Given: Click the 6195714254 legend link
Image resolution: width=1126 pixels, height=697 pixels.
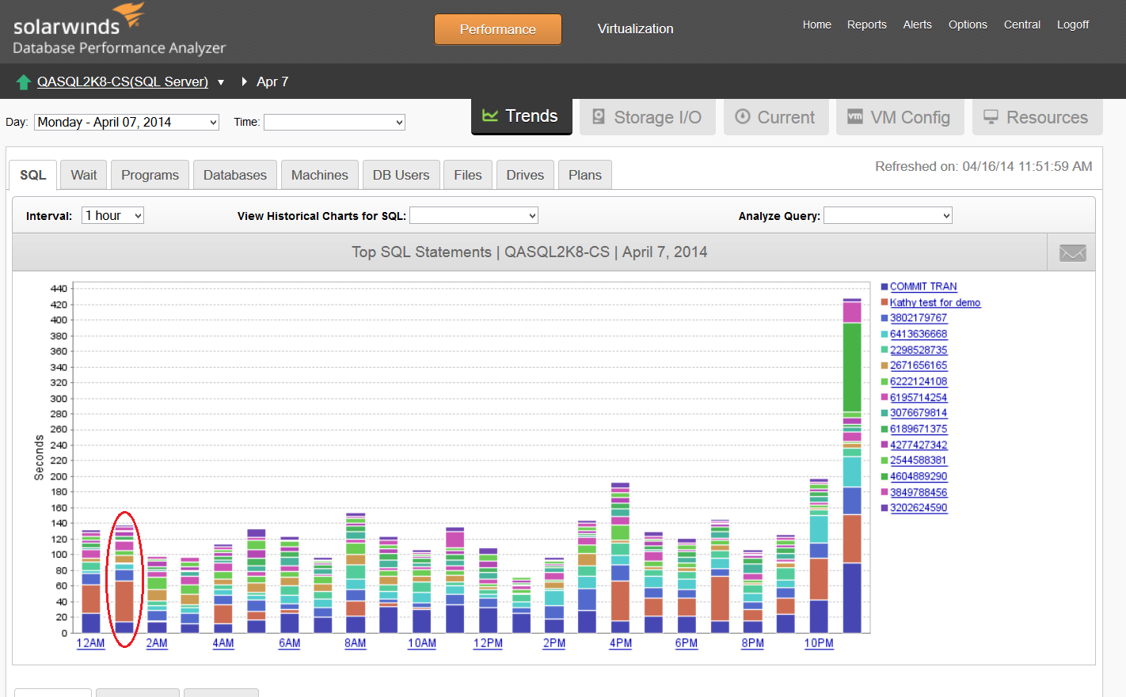Looking at the screenshot, I should click(x=919, y=397).
